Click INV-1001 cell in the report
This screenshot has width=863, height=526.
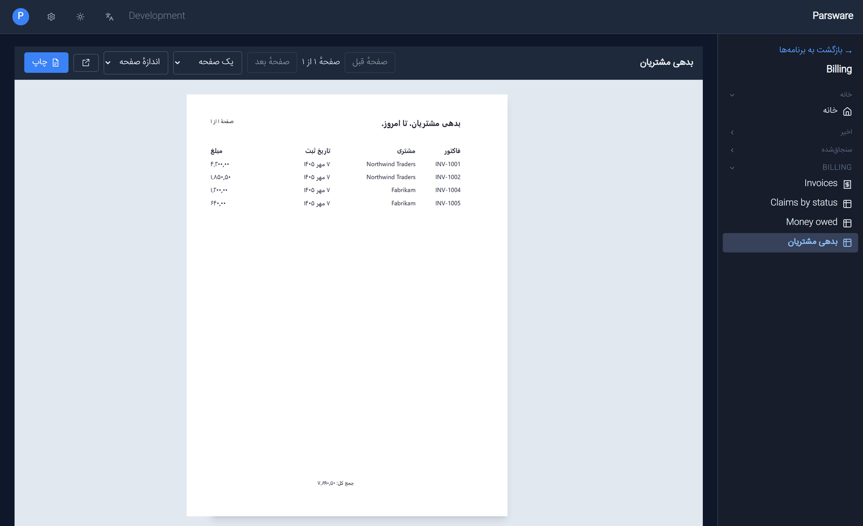coord(448,164)
